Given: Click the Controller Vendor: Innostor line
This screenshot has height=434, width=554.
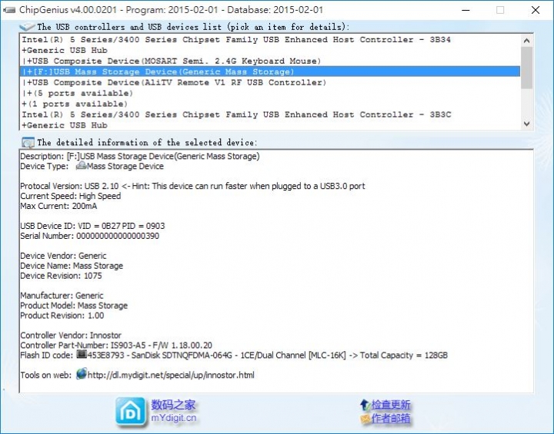Looking at the screenshot, I should [x=71, y=335].
